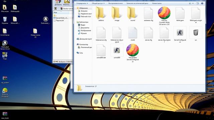Click Воспроизвести все toolbar button
This screenshot has height=120, width=214.
point(115,3)
